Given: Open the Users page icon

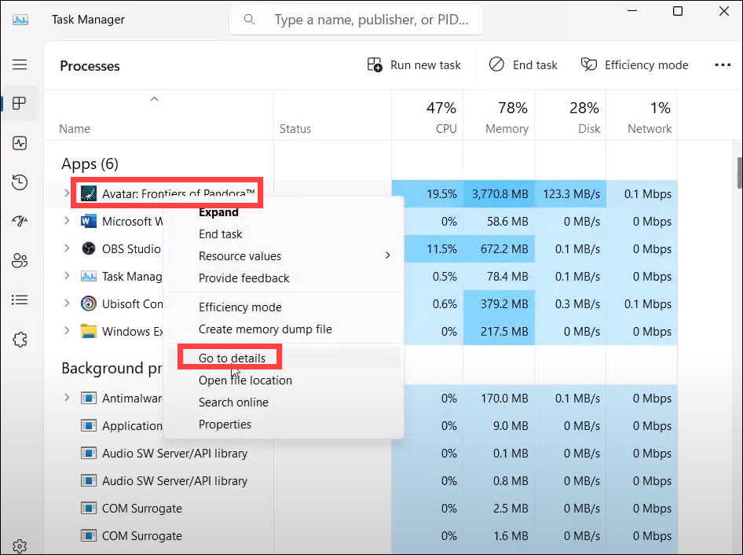Looking at the screenshot, I should (20, 261).
